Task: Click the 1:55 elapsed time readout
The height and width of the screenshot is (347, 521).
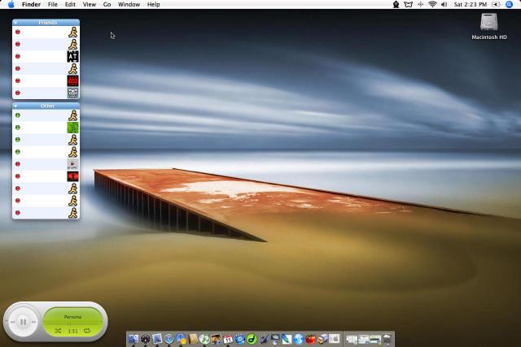Action: [72, 331]
